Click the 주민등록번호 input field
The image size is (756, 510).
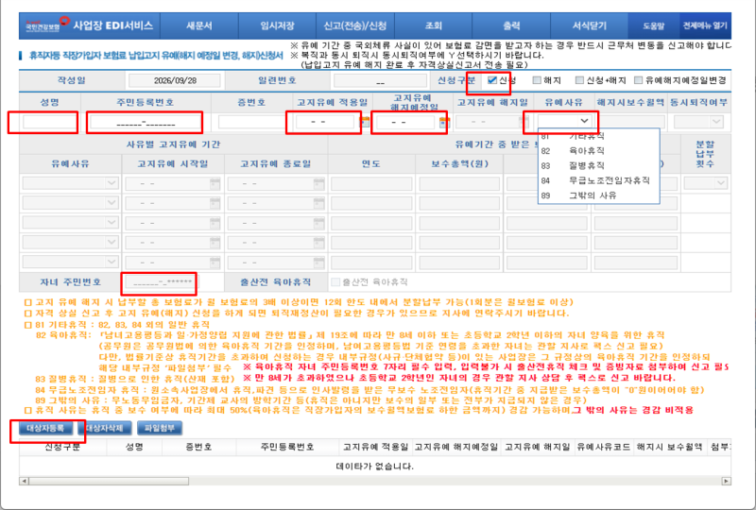(146, 123)
